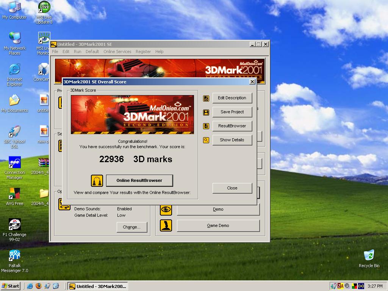Click the magnifier icon beside Show Details

[x=206, y=140]
